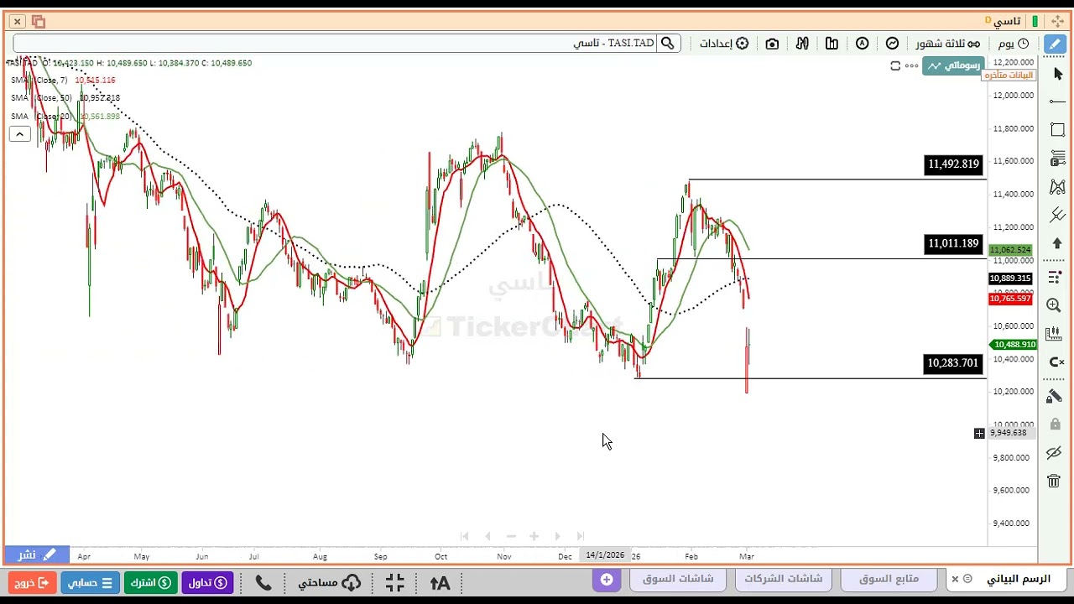Switch to the متابع السوق tab

[889, 579]
